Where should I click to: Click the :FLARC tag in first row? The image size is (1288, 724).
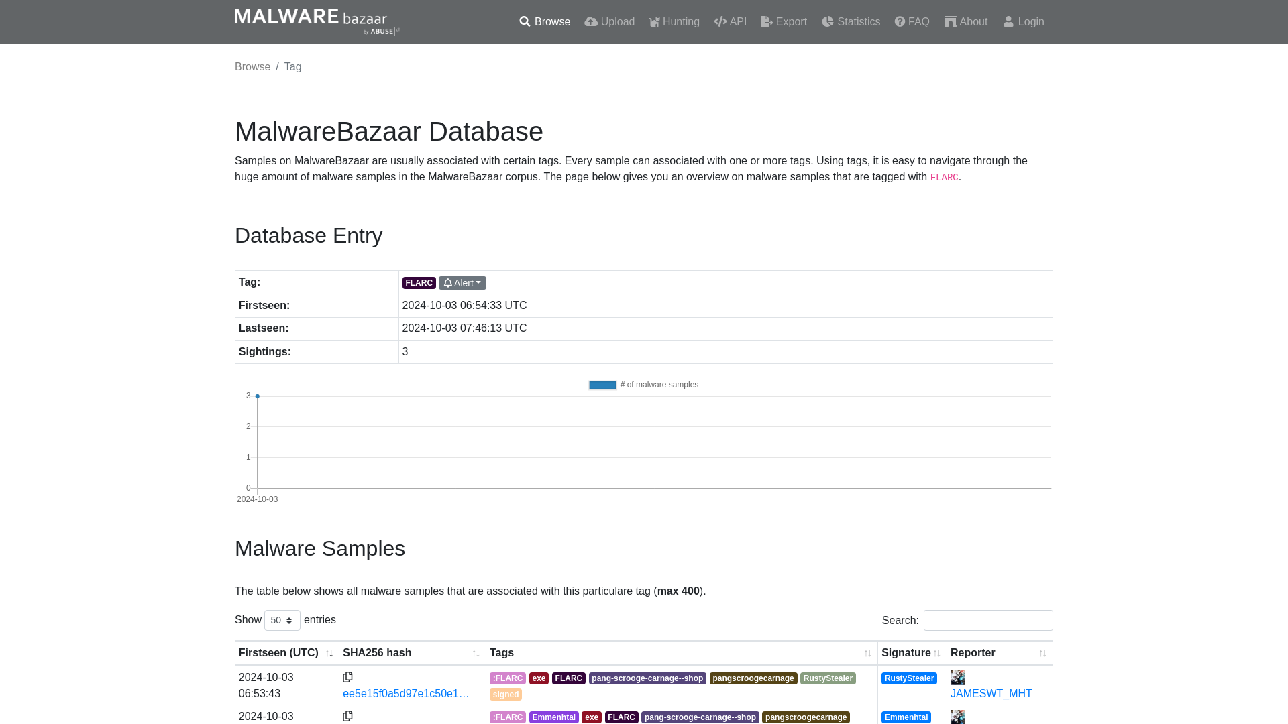[508, 678]
